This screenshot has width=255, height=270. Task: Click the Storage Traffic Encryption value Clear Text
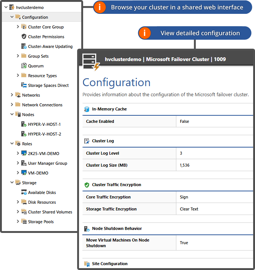click(x=189, y=209)
